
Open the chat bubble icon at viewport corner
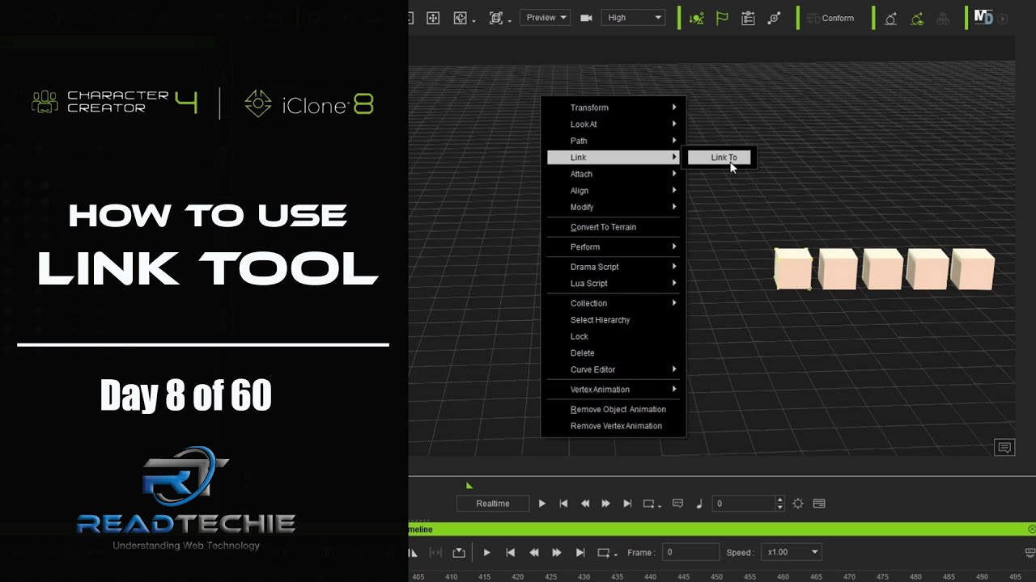click(1004, 448)
